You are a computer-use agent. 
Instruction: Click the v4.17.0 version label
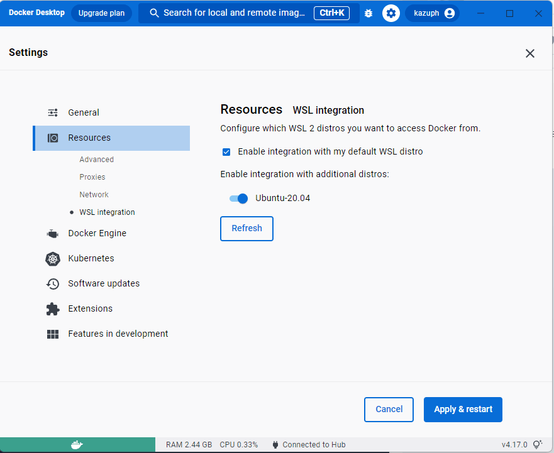[514, 445]
